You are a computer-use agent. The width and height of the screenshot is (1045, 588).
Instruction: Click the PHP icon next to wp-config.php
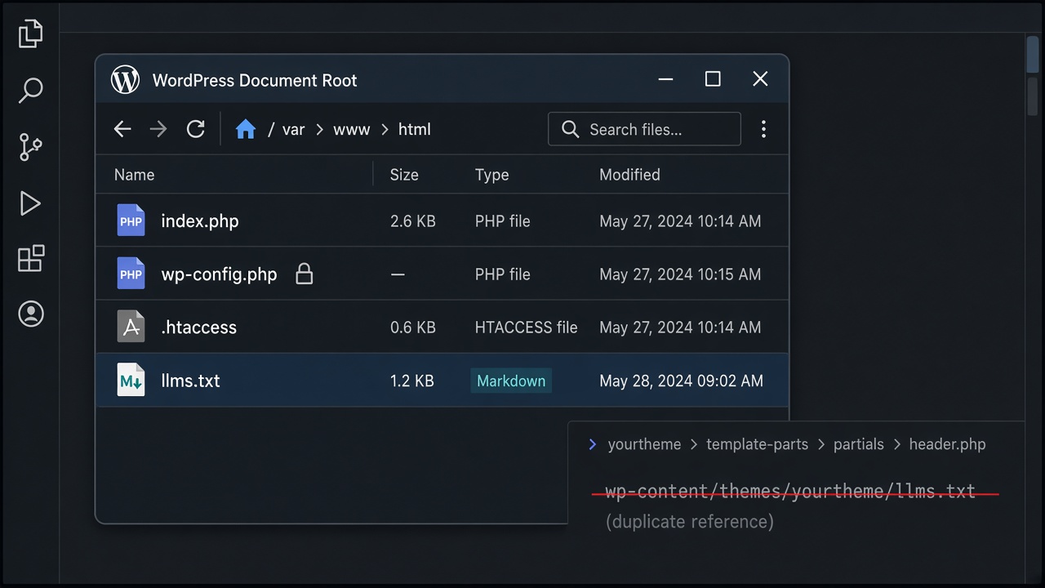pyautogui.click(x=131, y=274)
